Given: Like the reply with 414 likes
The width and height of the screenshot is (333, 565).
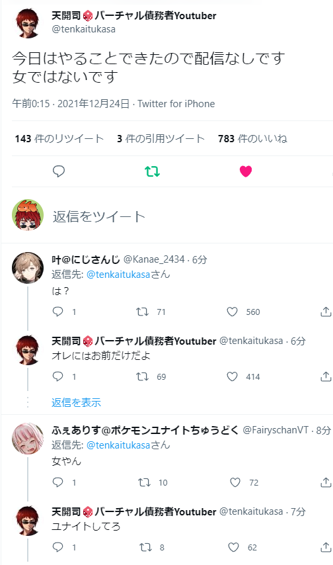Looking at the screenshot, I should click(x=232, y=376).
